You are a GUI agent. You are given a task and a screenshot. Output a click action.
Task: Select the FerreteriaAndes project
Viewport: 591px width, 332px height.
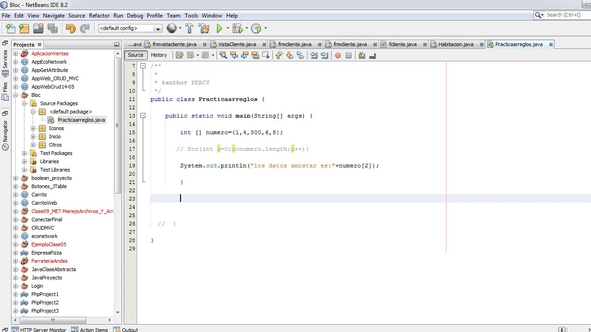[49, 261]
